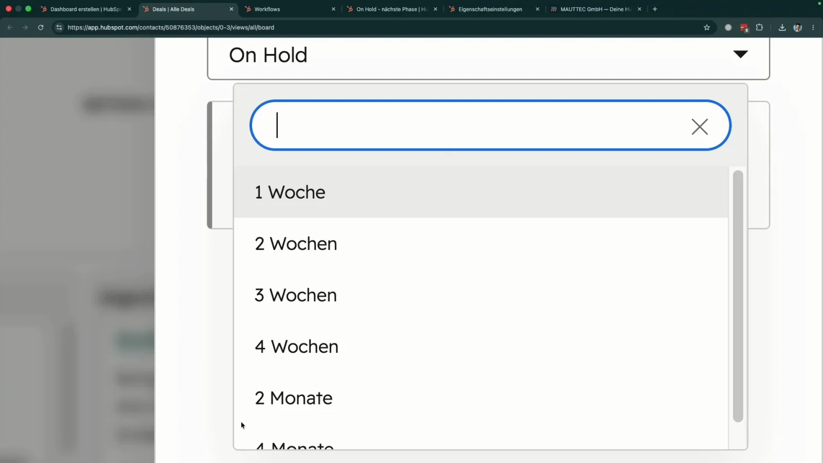Screen dimensions: 823x463
Task: Click the dropdown list scrollbar thumb
Action: point(738,296)
